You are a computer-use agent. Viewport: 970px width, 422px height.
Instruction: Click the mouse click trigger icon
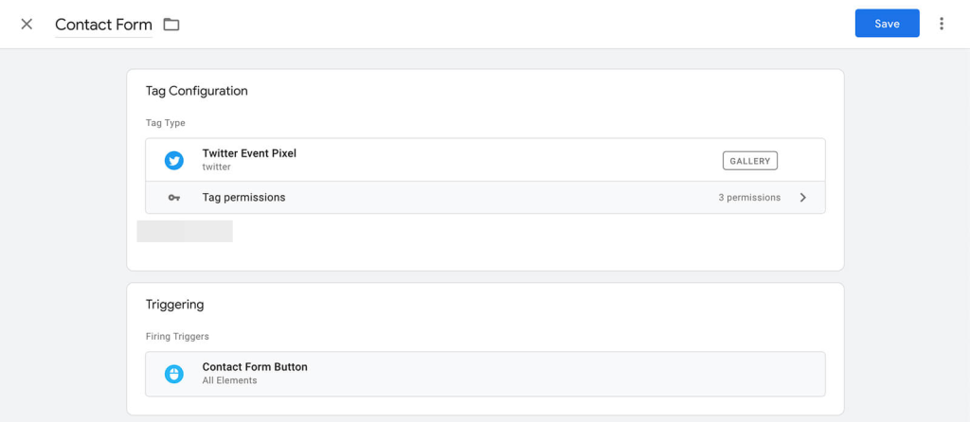[x=173, y=374]
